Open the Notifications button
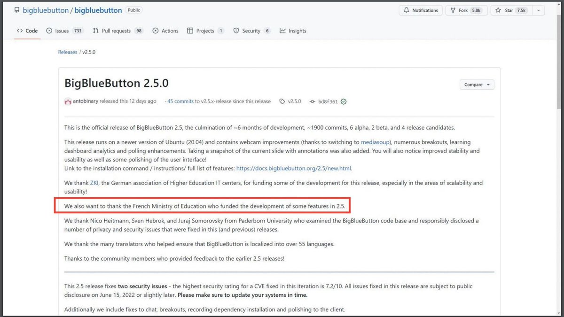The height and width of the screenshot is (317, 564). [x=420, y=10]
